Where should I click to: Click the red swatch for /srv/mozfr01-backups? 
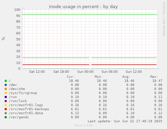coord(6,109)
